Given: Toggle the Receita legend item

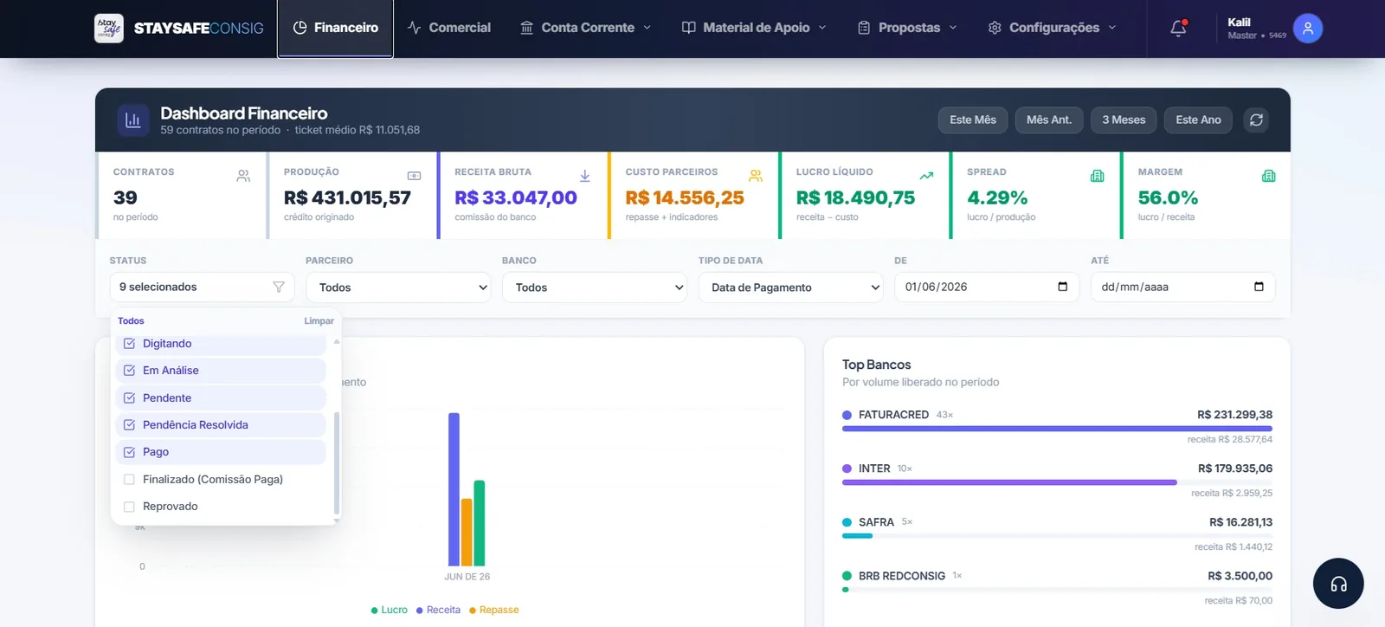Looking at the screenshot, I should click(x=438, y=610).
